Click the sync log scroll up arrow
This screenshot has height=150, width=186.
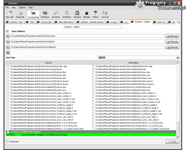(x=178, y=62)
